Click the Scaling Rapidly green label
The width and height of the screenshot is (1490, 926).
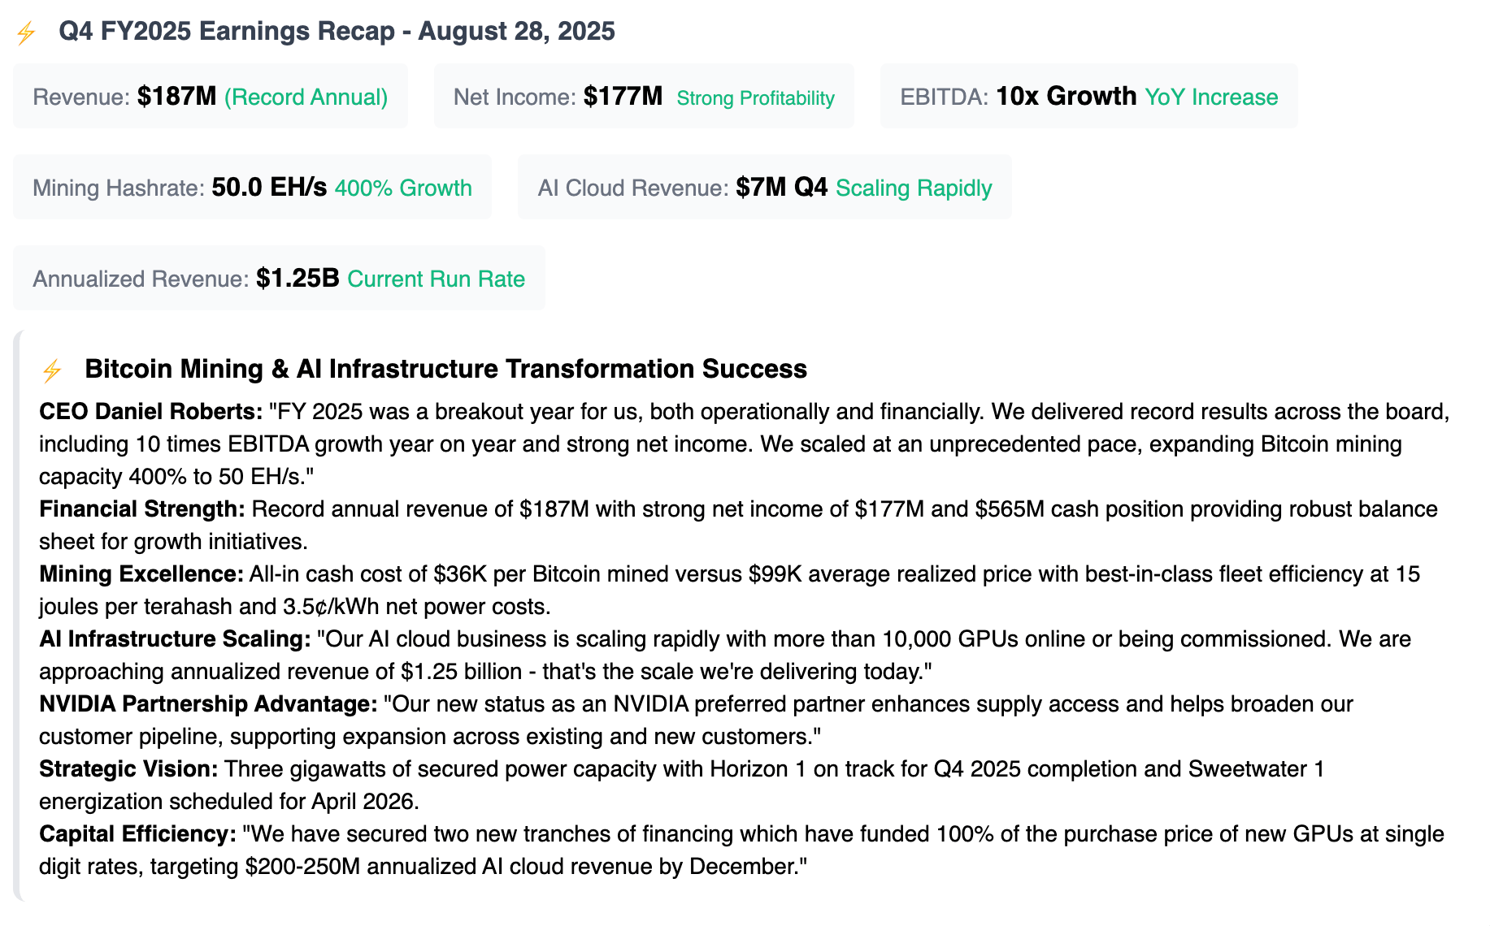pos(914,188)
